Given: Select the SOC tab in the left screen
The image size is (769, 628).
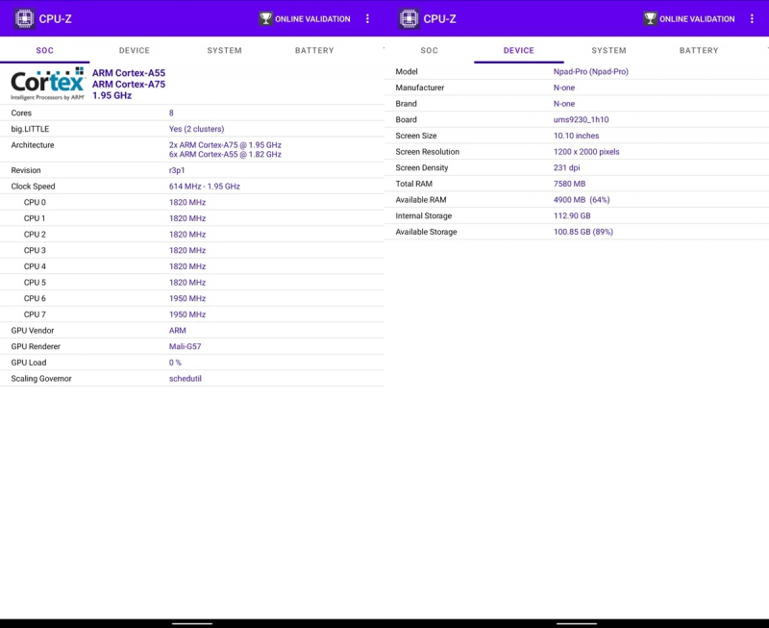Looking at the screenshot, I should 44,50.
